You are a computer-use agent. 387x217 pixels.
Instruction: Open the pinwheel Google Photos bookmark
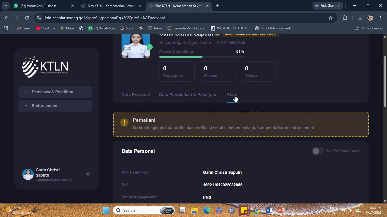pyautogui.click(x=141, y=28)
